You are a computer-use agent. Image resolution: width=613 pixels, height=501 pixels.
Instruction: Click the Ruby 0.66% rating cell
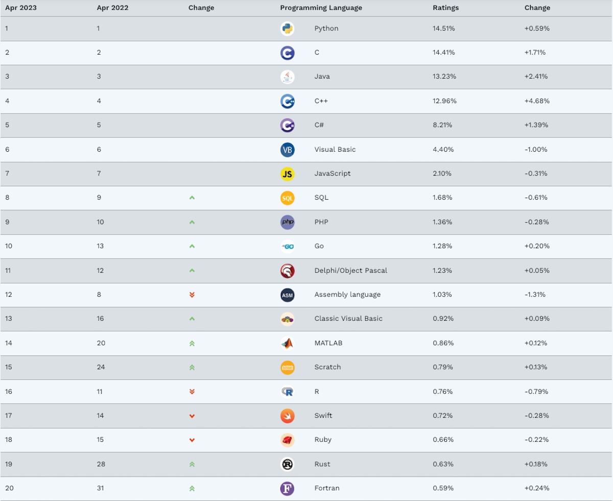pyautogui.click(x=443, y=440)
